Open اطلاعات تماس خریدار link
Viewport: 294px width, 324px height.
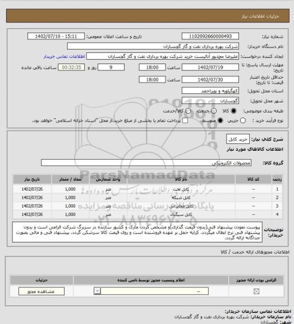(x=64, y=56)
